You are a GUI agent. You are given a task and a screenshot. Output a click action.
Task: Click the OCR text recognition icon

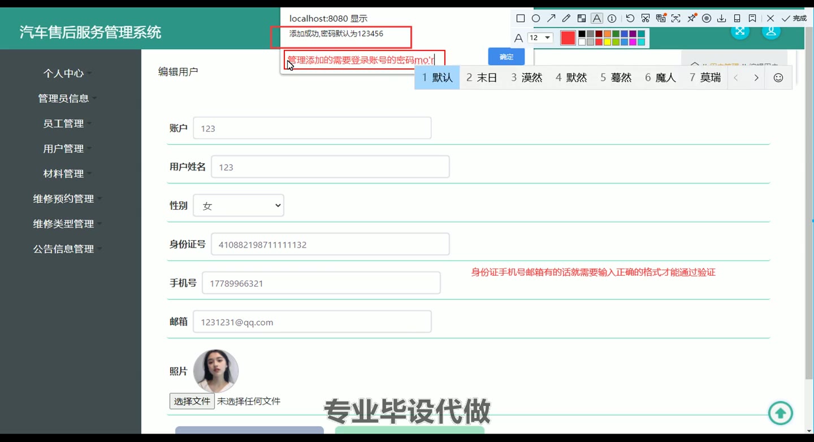point(676,18)
